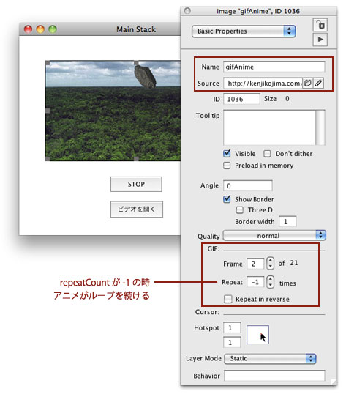
Task: Click the red close button of Main Stack
Action: (x=28, y=29)
